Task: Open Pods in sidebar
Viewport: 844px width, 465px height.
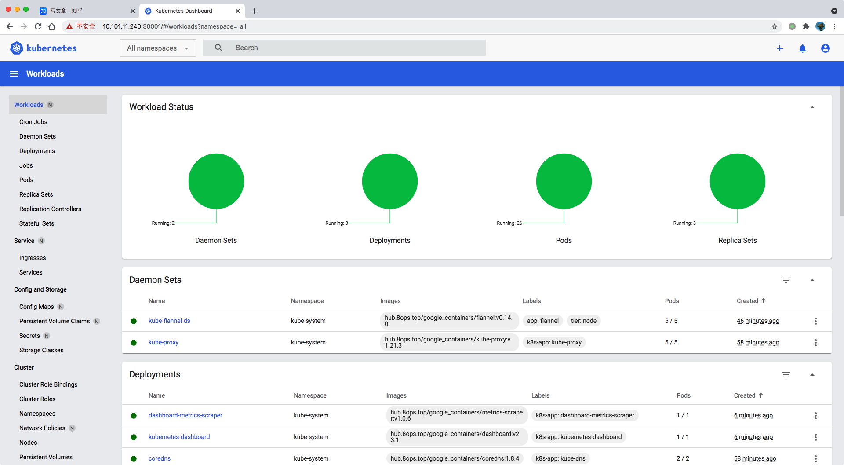Action: click(26, 180)
